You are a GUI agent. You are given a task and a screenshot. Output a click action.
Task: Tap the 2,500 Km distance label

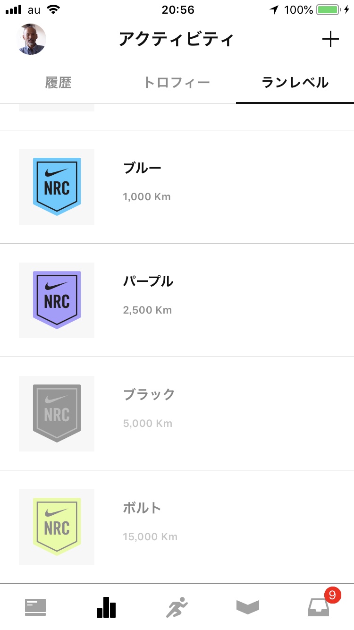(147, 310)
